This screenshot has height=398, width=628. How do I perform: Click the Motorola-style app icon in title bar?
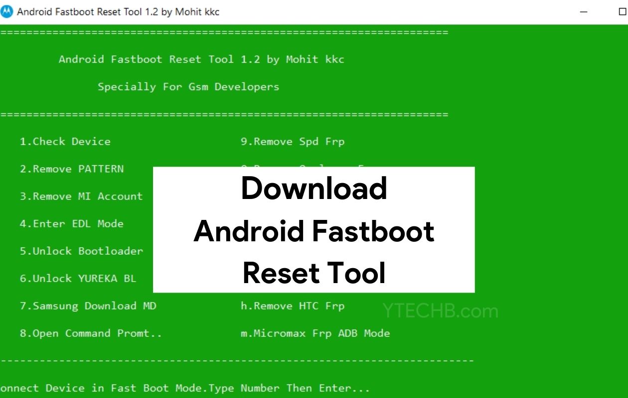pyautogui.click(x=6, y=11)
